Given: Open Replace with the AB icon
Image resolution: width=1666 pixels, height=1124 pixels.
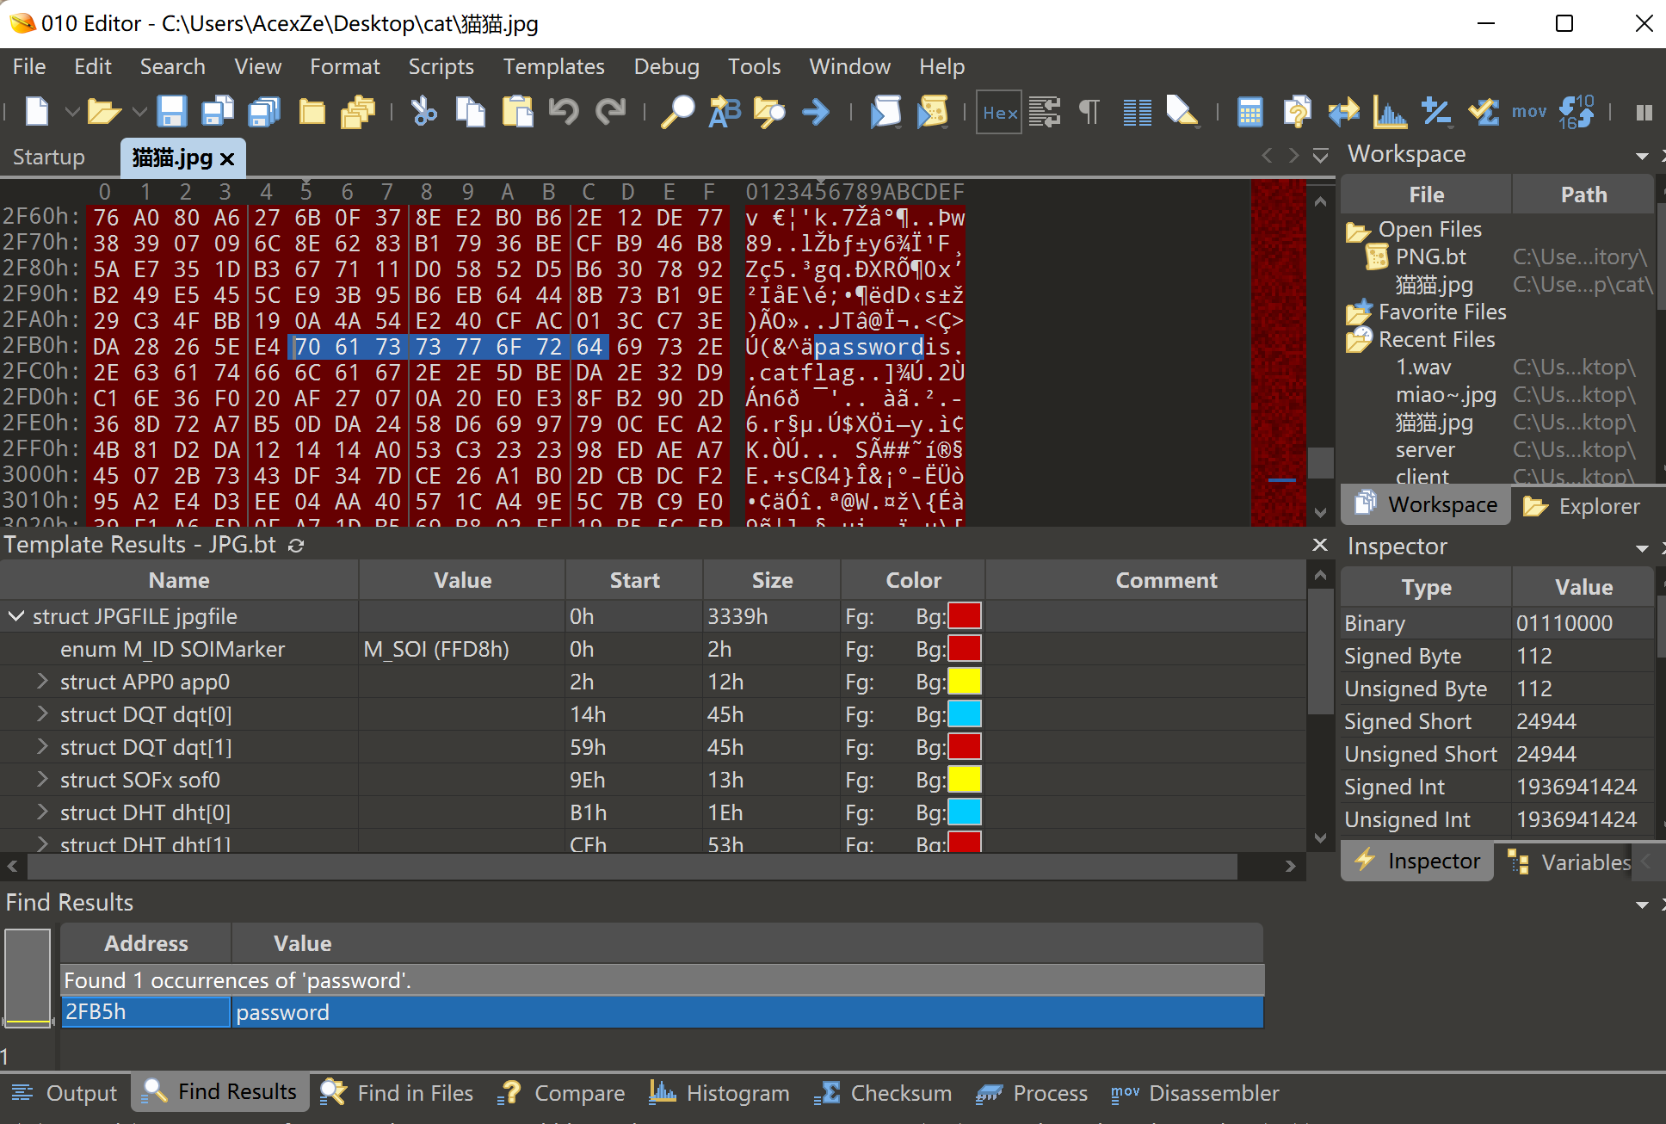Looking at the screenshot, I should [x=724, y=112].
